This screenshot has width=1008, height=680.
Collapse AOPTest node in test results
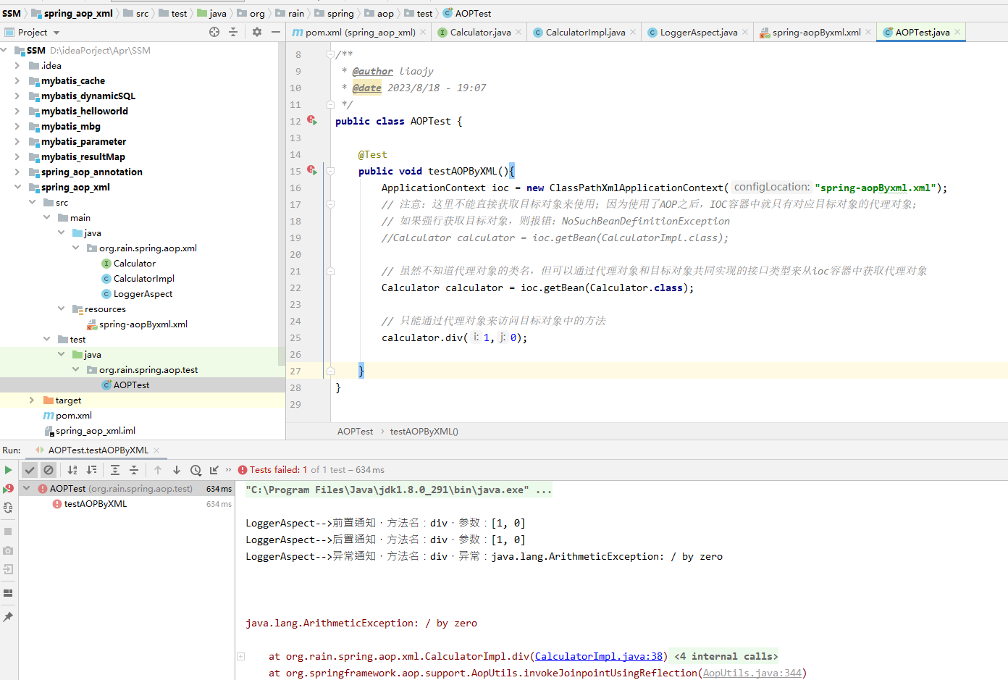click(x=27, y=489)
